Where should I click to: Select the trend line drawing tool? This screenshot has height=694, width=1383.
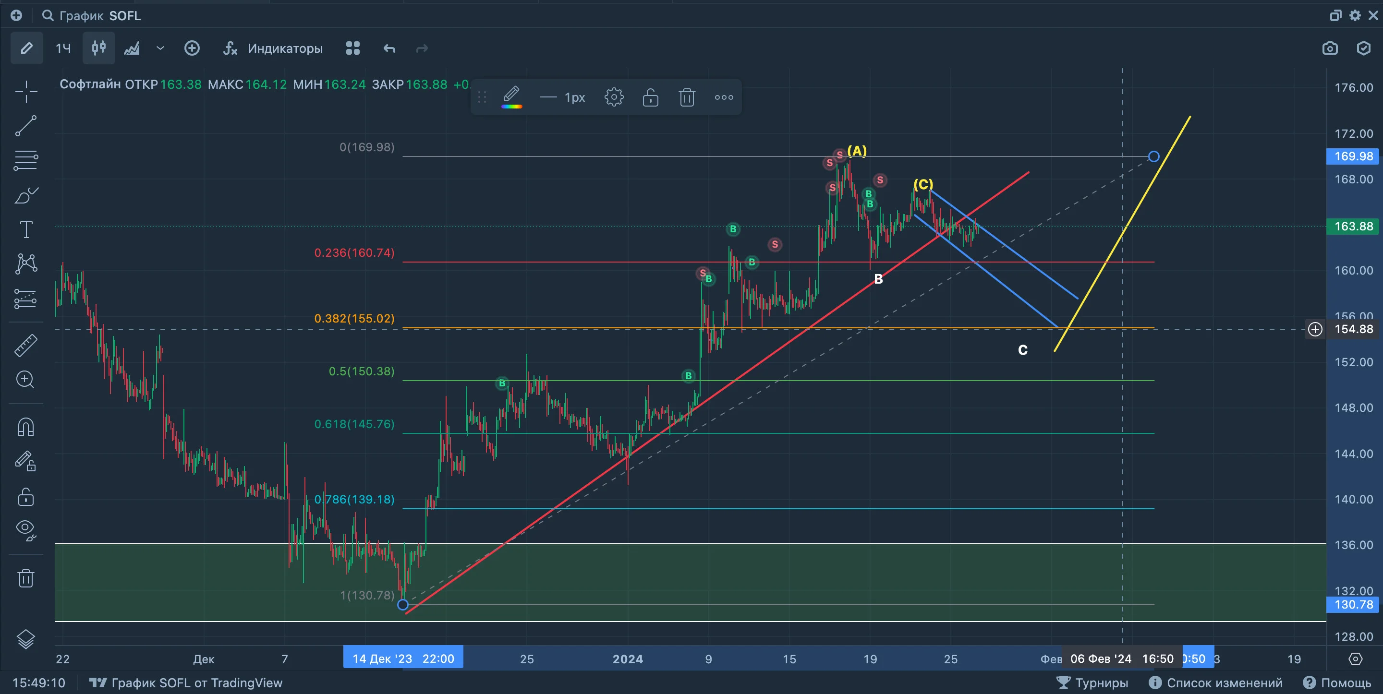pyautogui.click(x=26, y=126)
